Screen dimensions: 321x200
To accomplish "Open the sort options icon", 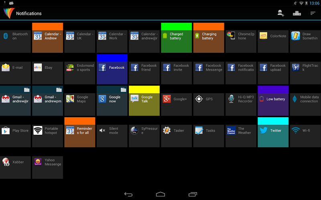I will (x=313, y=14).
